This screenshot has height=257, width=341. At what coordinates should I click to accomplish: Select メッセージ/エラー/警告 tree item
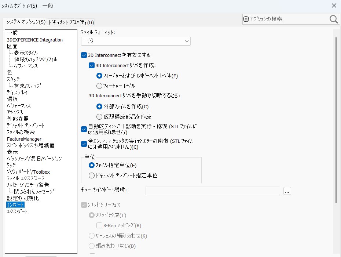[28, 185]
